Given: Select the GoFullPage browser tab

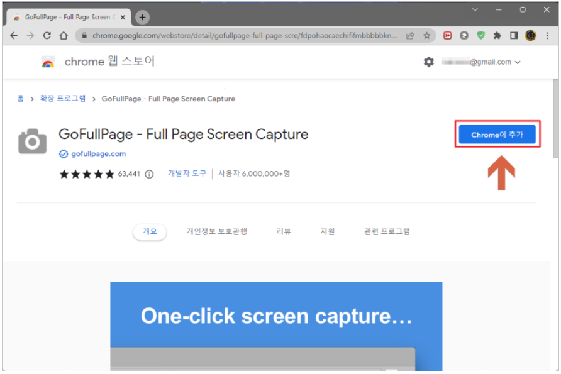Looking at the screenshot, I should click(x=69, y=17).
